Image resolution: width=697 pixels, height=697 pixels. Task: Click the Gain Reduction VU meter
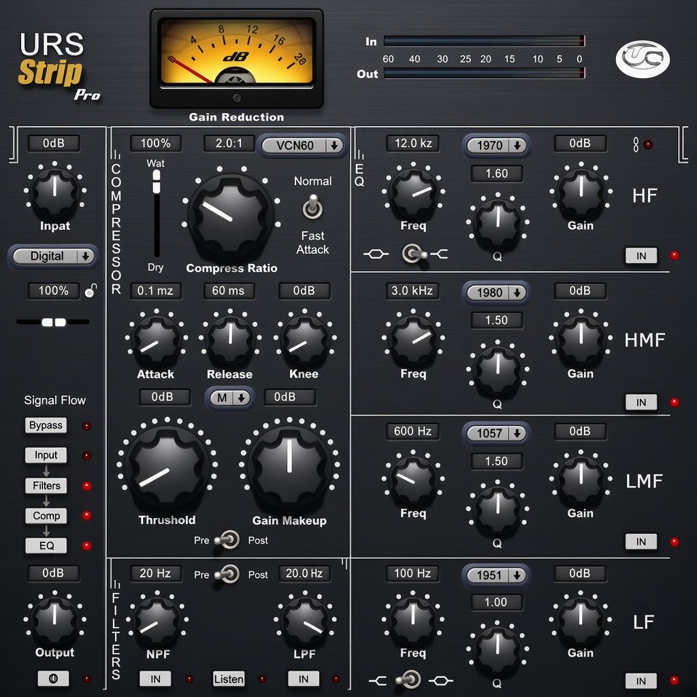[236, 59]
